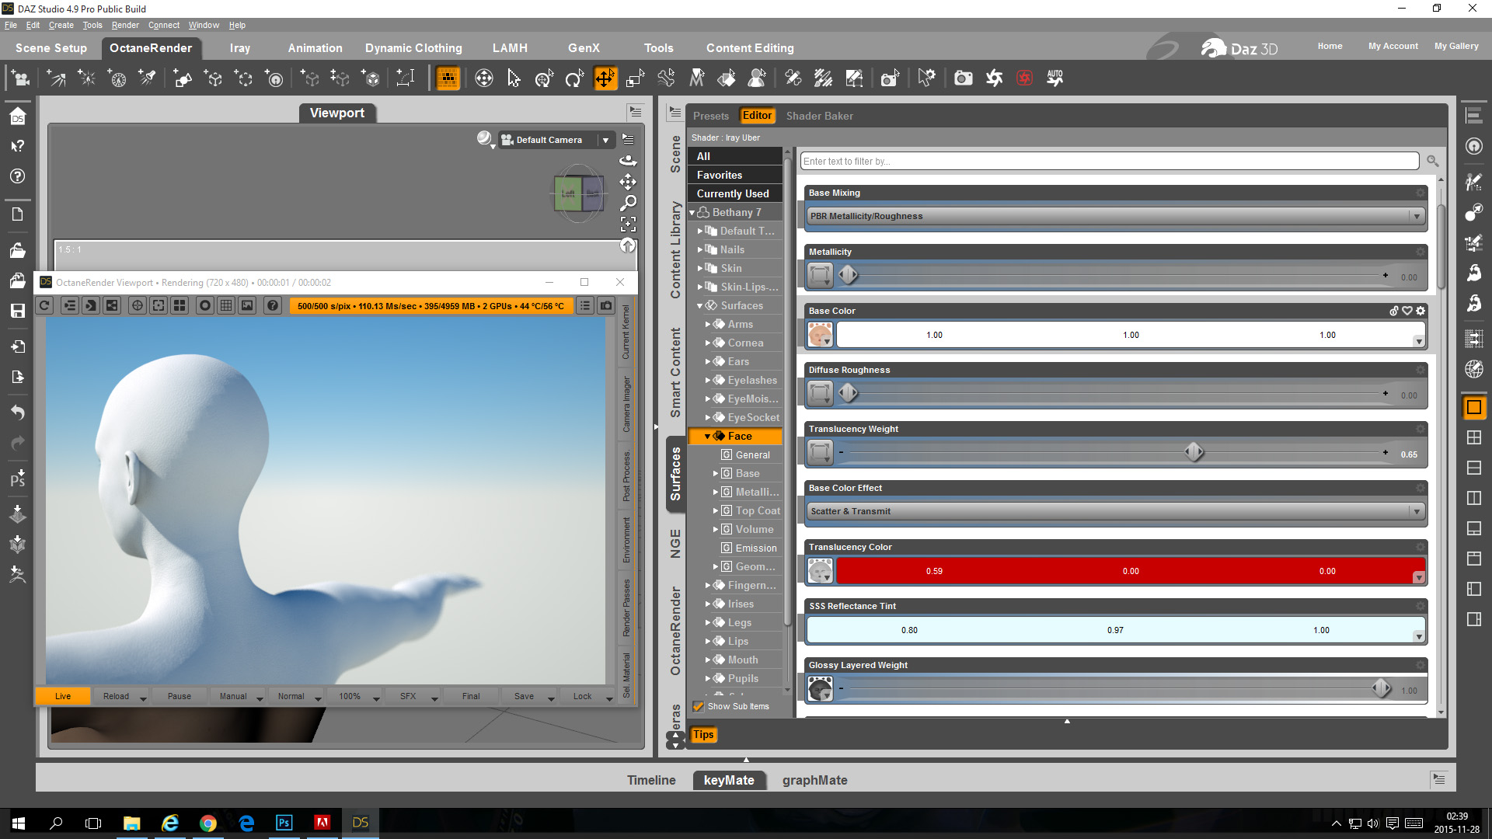Click the OctaneRender camera snapshot icon
Viewport: 1492px width, 839px height.
coord(606,306)
